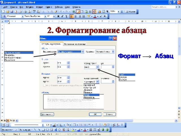
Task: Toggle center alignment in formatting toolbar
Action: tap(76, 16)
